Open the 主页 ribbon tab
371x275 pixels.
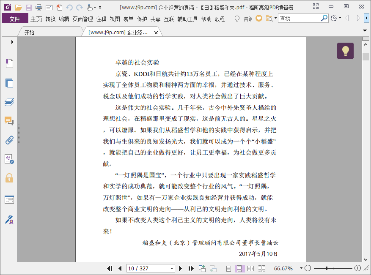point(36,19)
